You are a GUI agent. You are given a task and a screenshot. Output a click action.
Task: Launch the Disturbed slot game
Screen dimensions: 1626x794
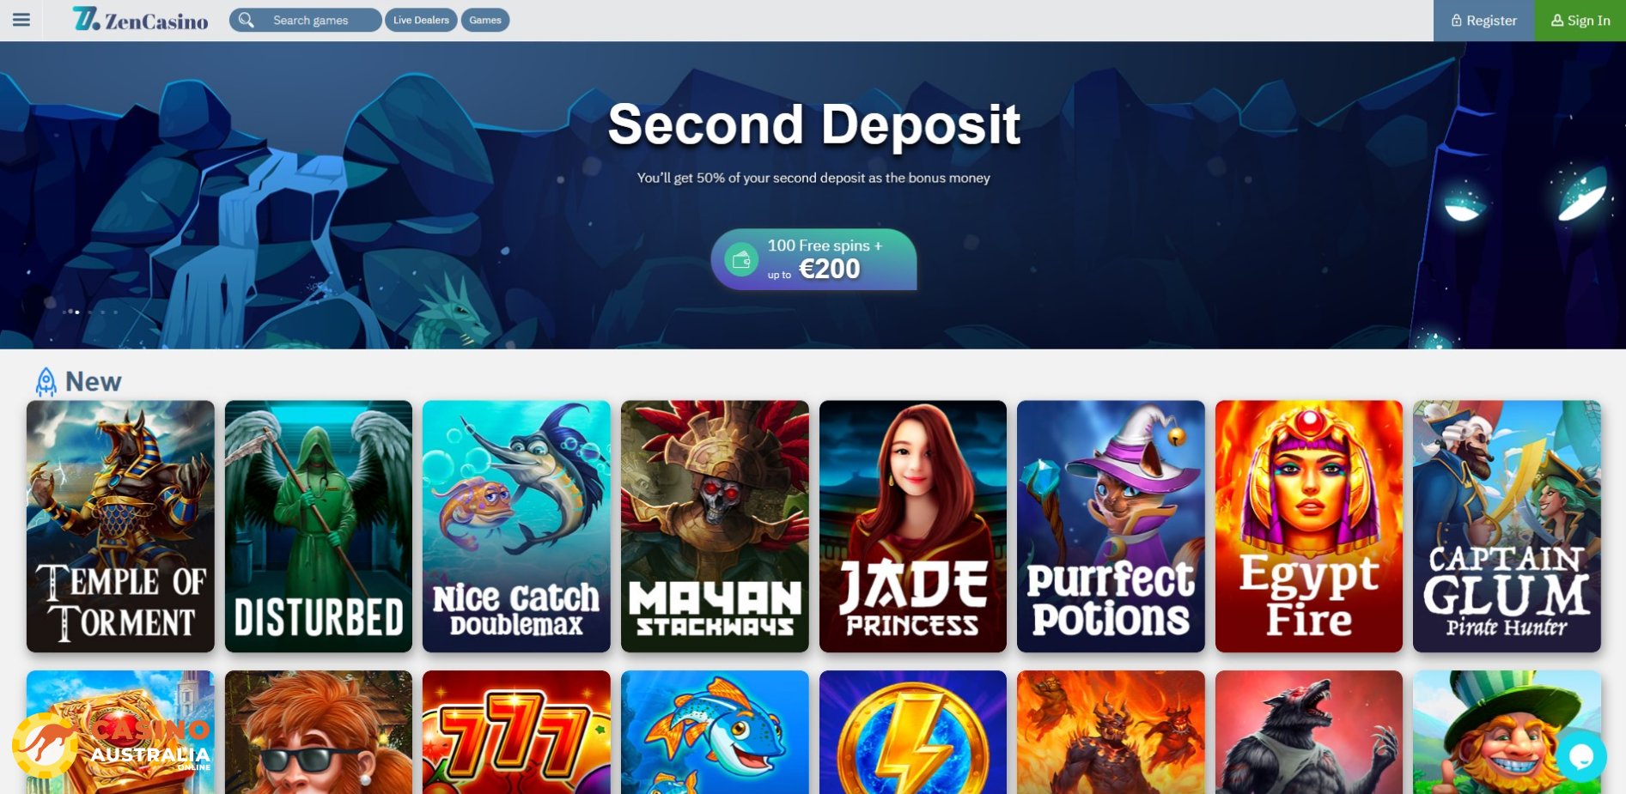pos(319,526)
